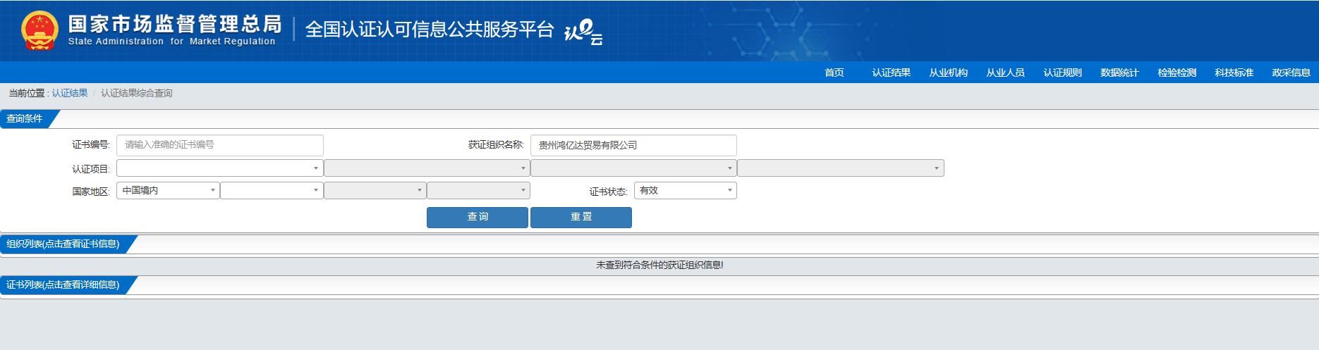This screenshot has width=1319, height=350.
Task: Open the 认证结果 nav menu
Action: pyautogui.click(x=892, y=73)
